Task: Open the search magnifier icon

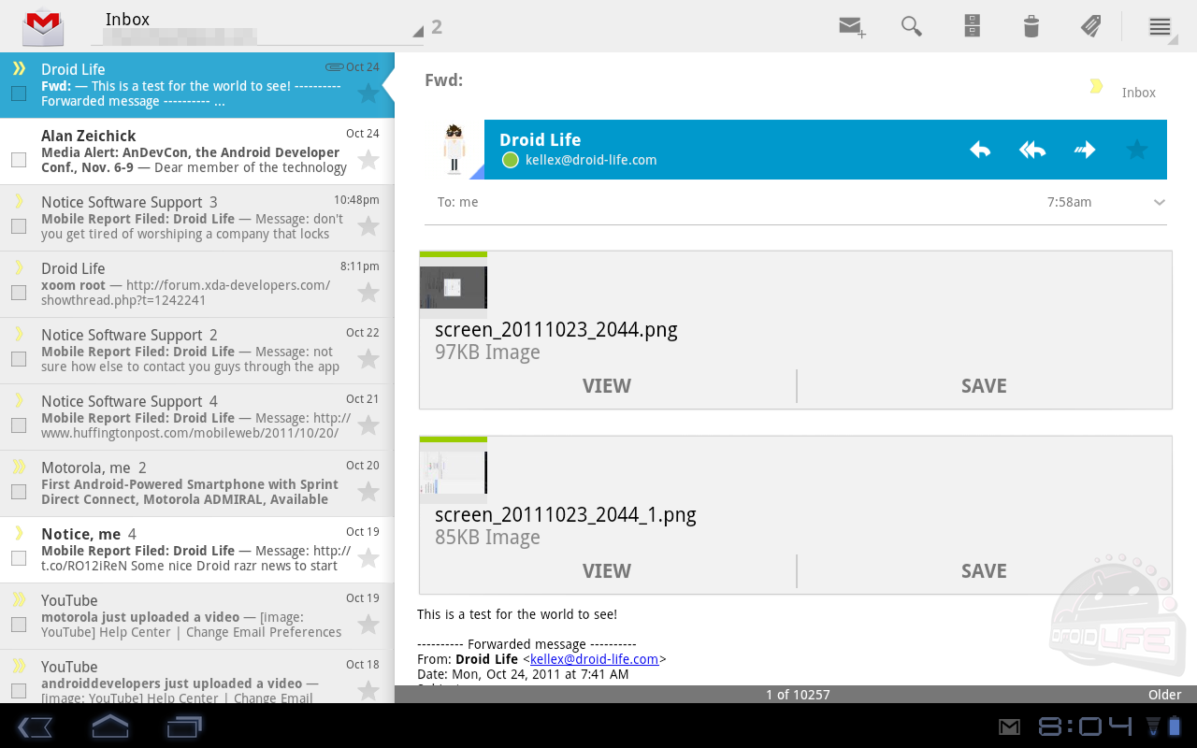Action: pos(911,26)
